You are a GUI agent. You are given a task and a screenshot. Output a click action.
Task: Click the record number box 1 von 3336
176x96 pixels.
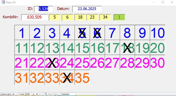tap(25, 94)
